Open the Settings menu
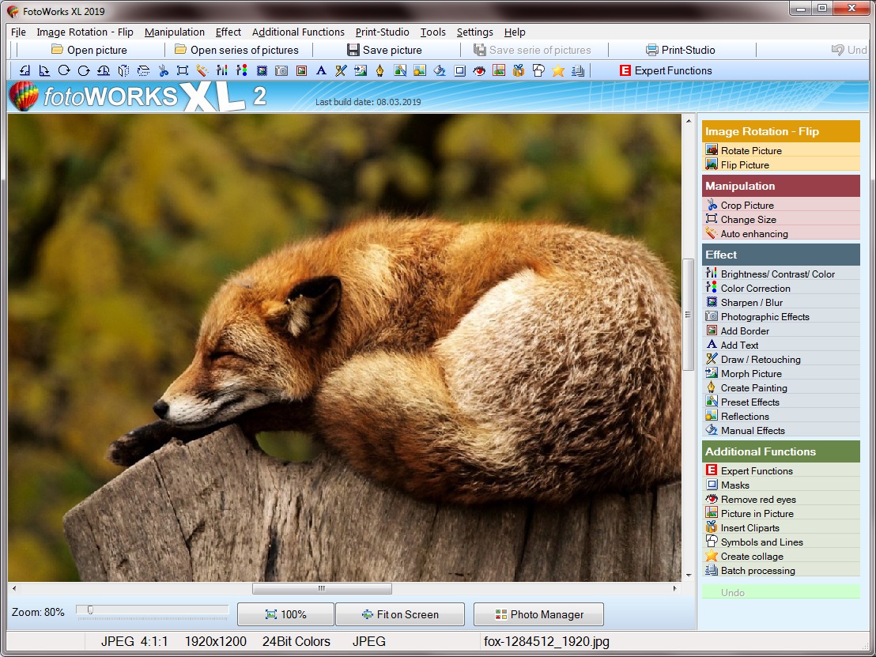 [x=474, y=32]
